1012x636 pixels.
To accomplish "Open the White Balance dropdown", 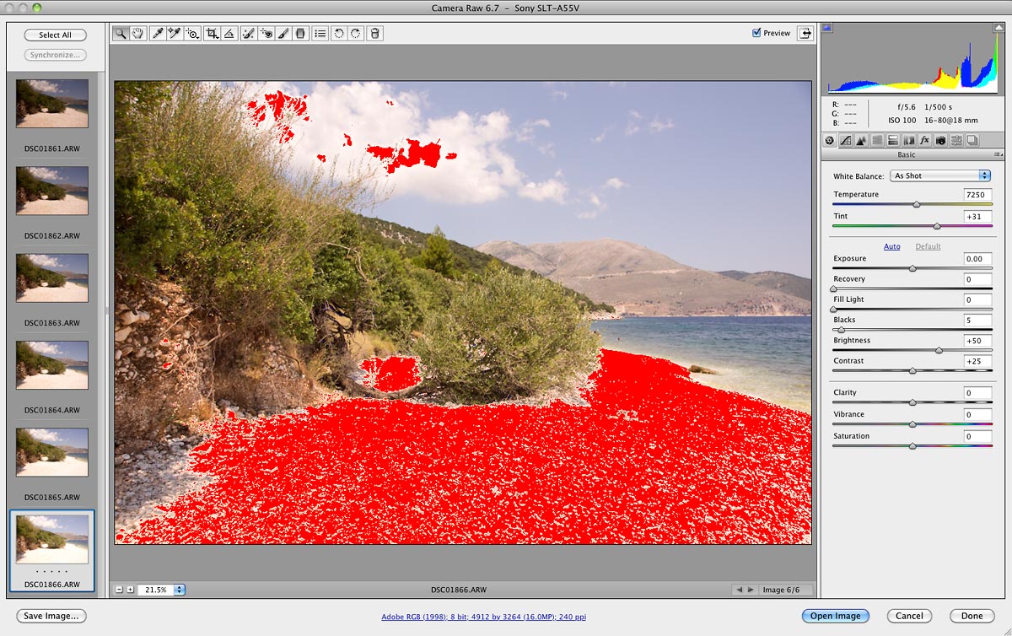I will pyautogui.click(x=941, y=175).
